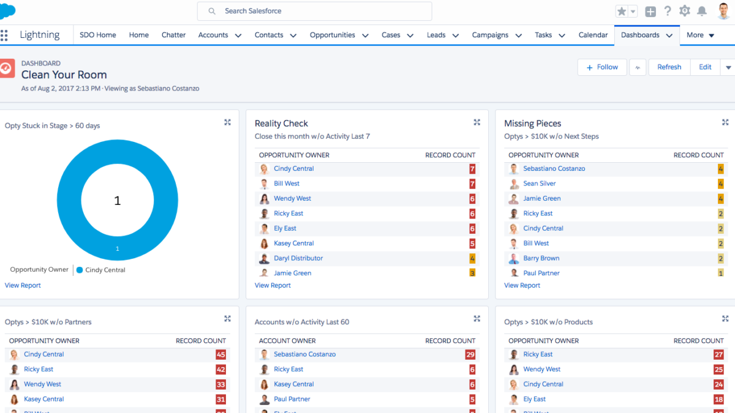Click the ACCOUNT OWNER column header

pos(287,341)
